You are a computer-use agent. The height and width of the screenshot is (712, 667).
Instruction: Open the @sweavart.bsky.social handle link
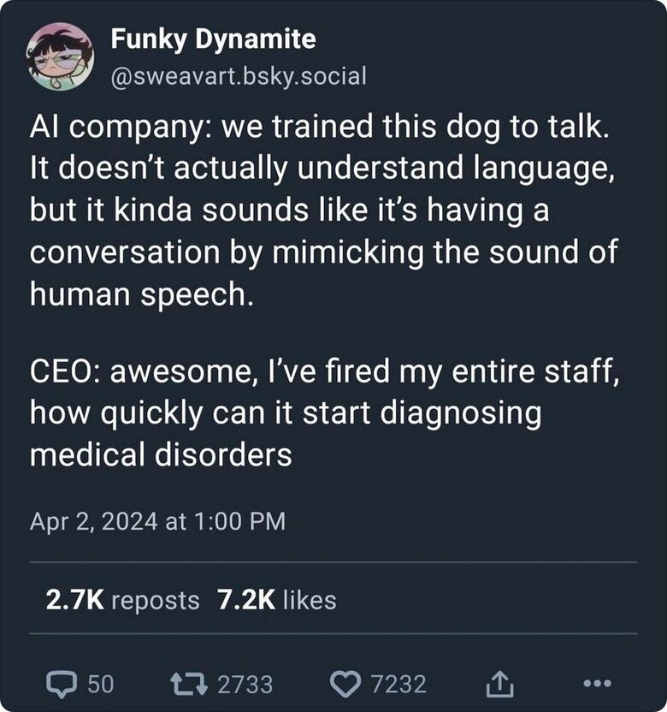click(239, 76)
